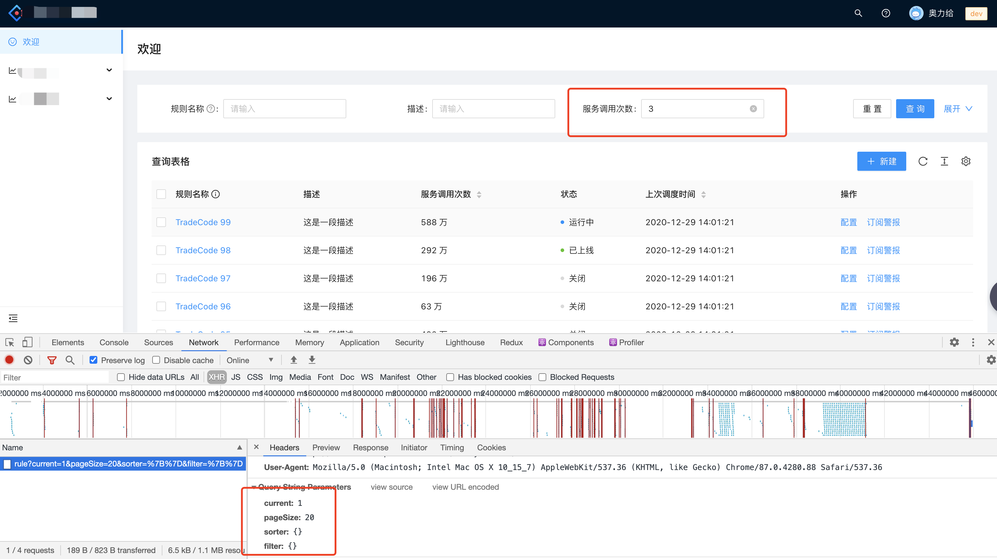Open table column settings gear
The width and height of the screenshot is (997, 559).
coord(966,161)
